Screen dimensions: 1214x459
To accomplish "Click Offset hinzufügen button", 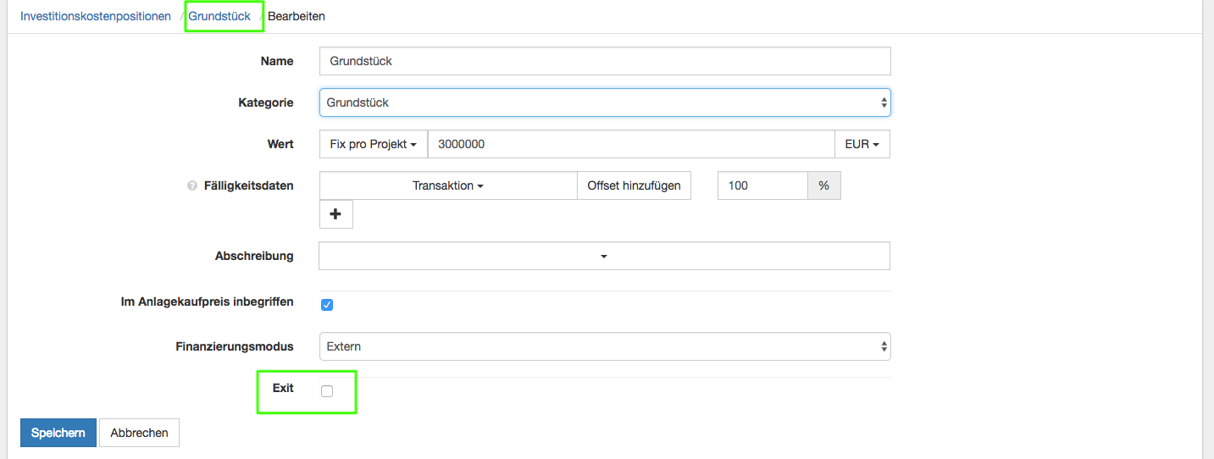I will tap(634, 185).
